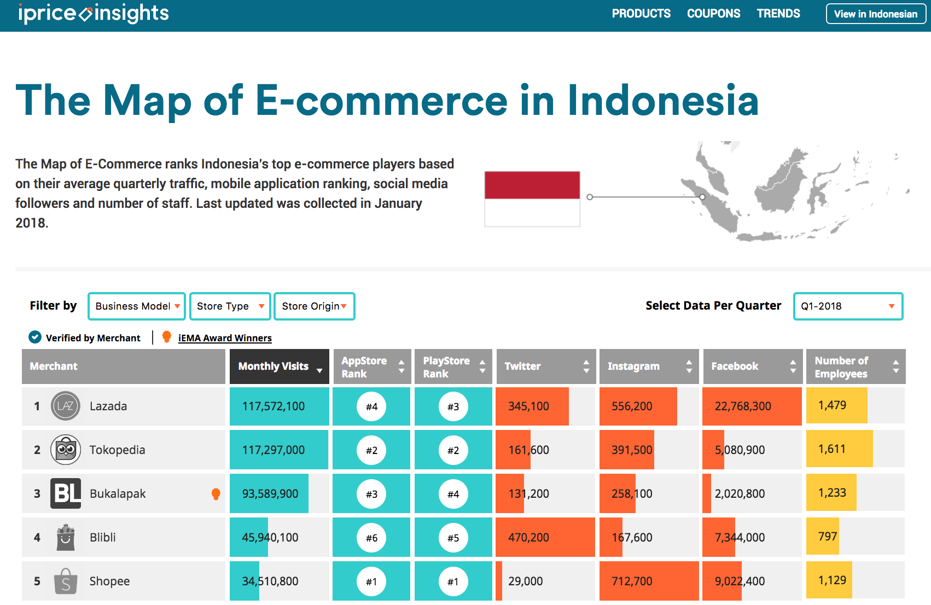Sort table by Facebook followers
931x605 pixels.
753,367
